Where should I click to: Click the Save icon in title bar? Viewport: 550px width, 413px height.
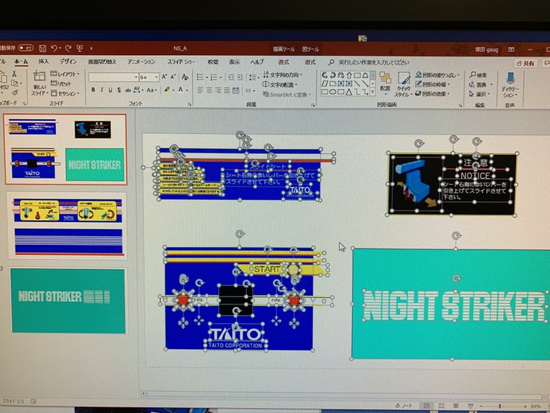(42, 48)
